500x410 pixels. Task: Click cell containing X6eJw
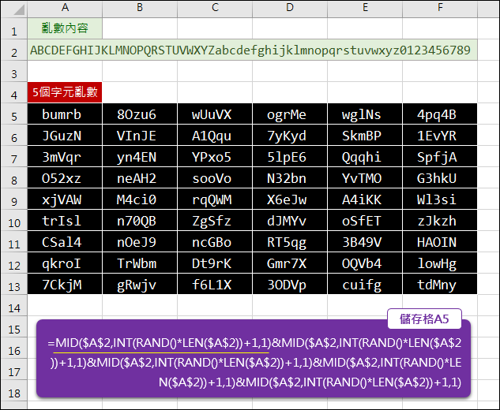[x=290, y=199]
